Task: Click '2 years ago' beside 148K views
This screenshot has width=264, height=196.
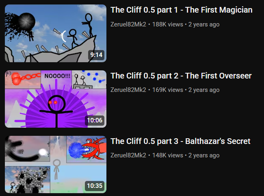Action: tap(204, 155)
